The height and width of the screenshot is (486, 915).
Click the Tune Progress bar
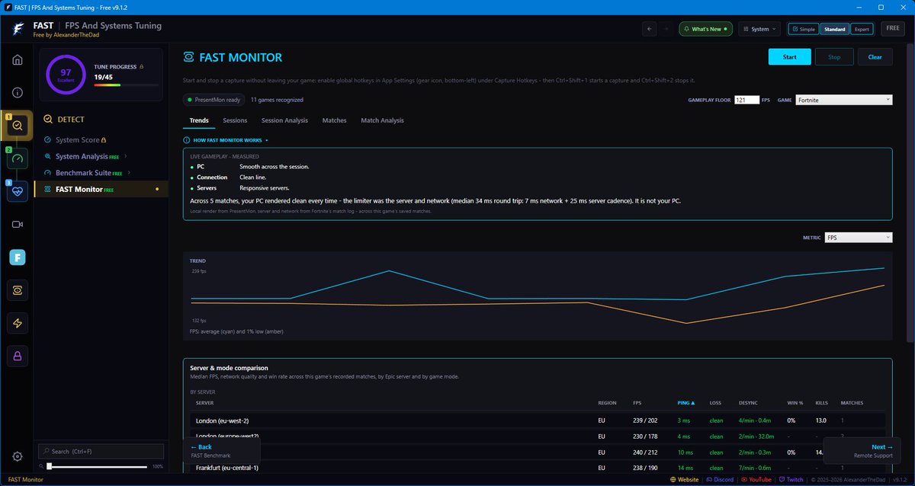(x=125, y=85)
